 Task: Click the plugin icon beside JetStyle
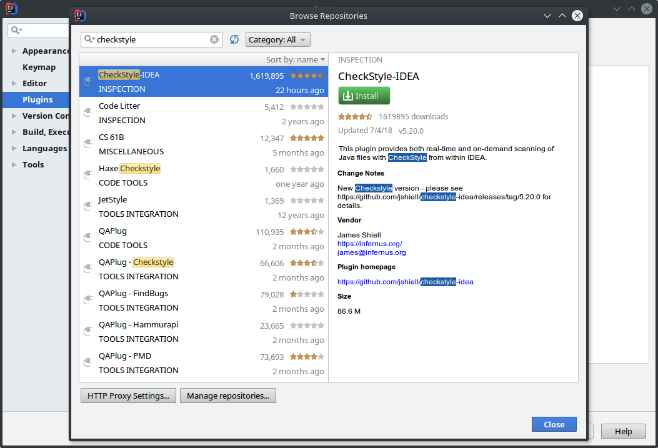(88, 206)
